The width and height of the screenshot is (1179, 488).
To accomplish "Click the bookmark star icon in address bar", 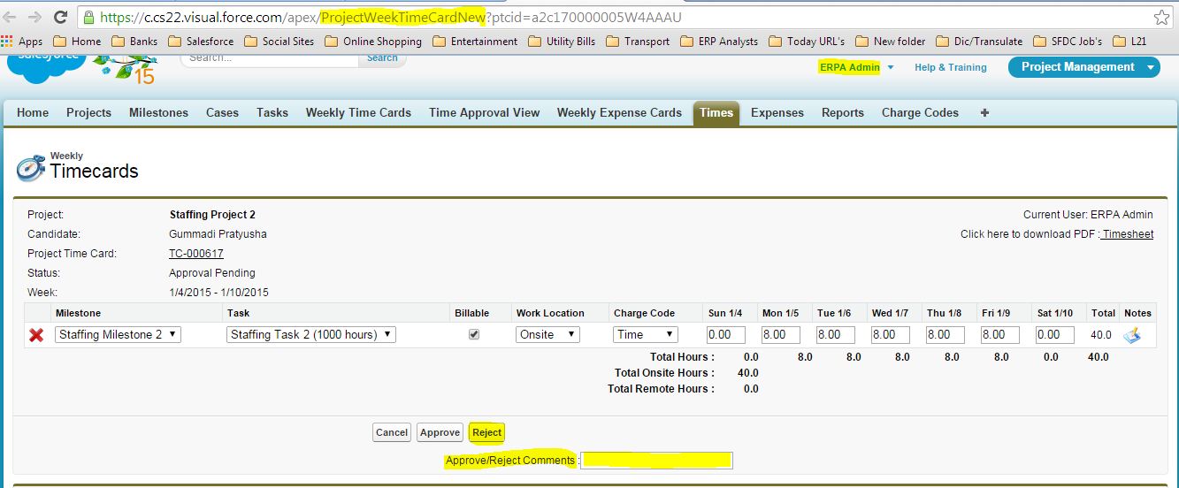I will pos(1161,18).
